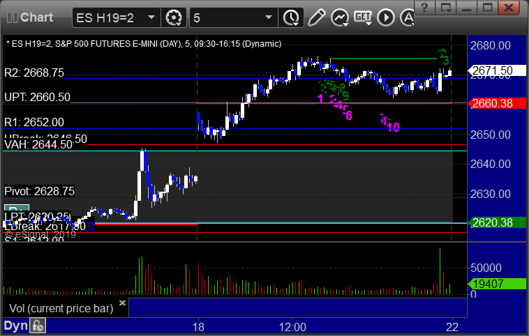Click the circled A toolbar icon

coord(407,17)
